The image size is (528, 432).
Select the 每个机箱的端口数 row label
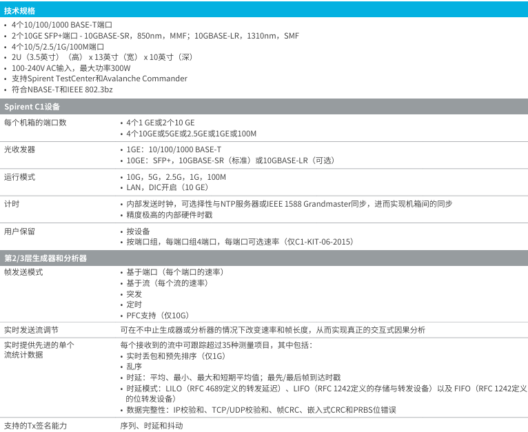pyautogui.click(x=35, y=123)
